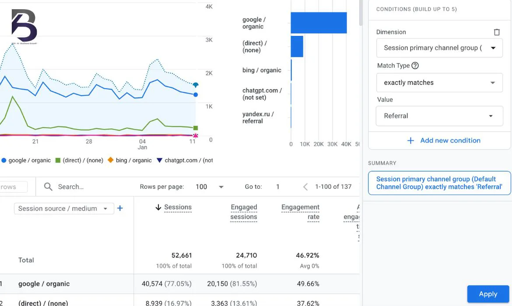
Task: Click the Go to page input field
Action: coord(278,187)
